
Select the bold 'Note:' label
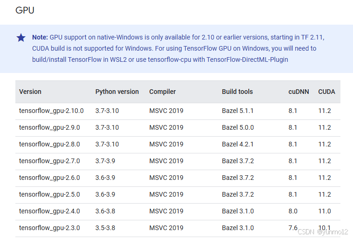[x=40, y=37]
